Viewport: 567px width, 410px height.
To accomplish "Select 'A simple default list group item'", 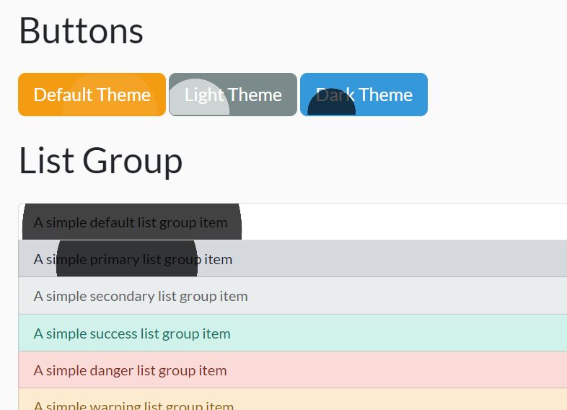I will click(293, 222).
